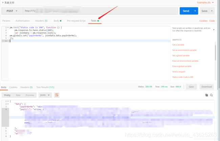220x141 pixels.
Task: Select the Preview view mode
Action: click(30, 95)
